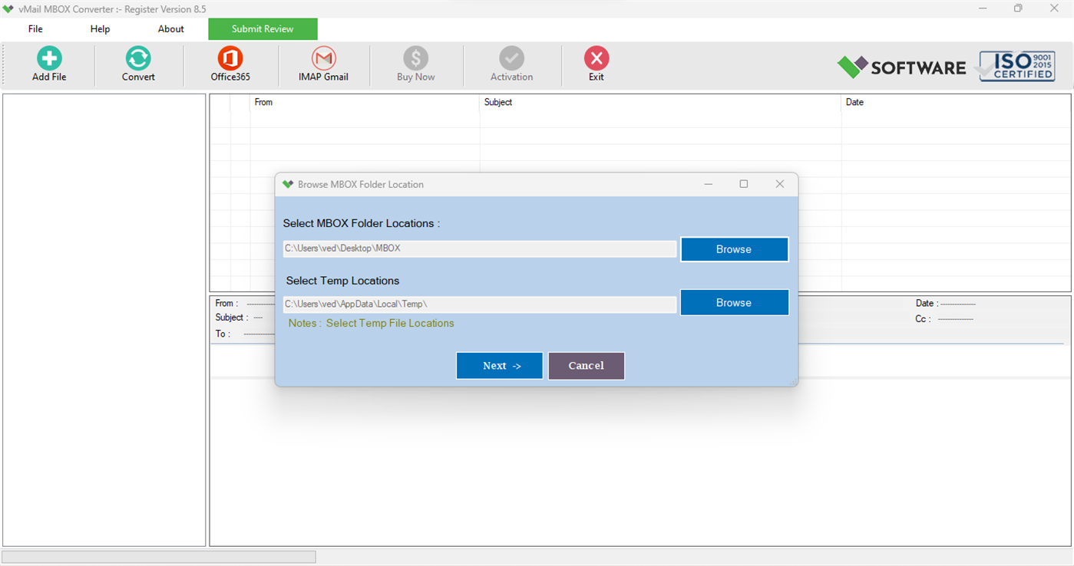This screenshot has height=566, width=1074.
Task: Select the Convert tool icon
Action: click(138, 63)
